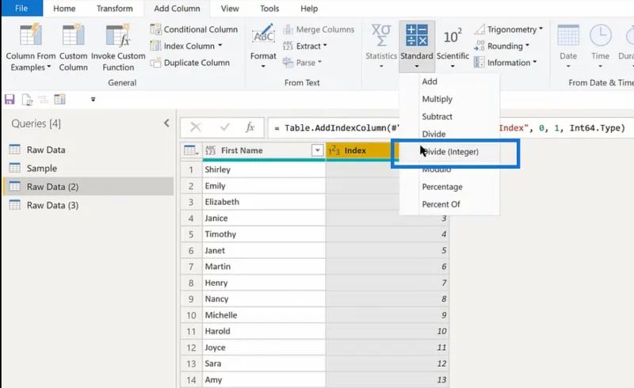Open the Custom Column tool

pyautogui.click(x=73, y=48)
